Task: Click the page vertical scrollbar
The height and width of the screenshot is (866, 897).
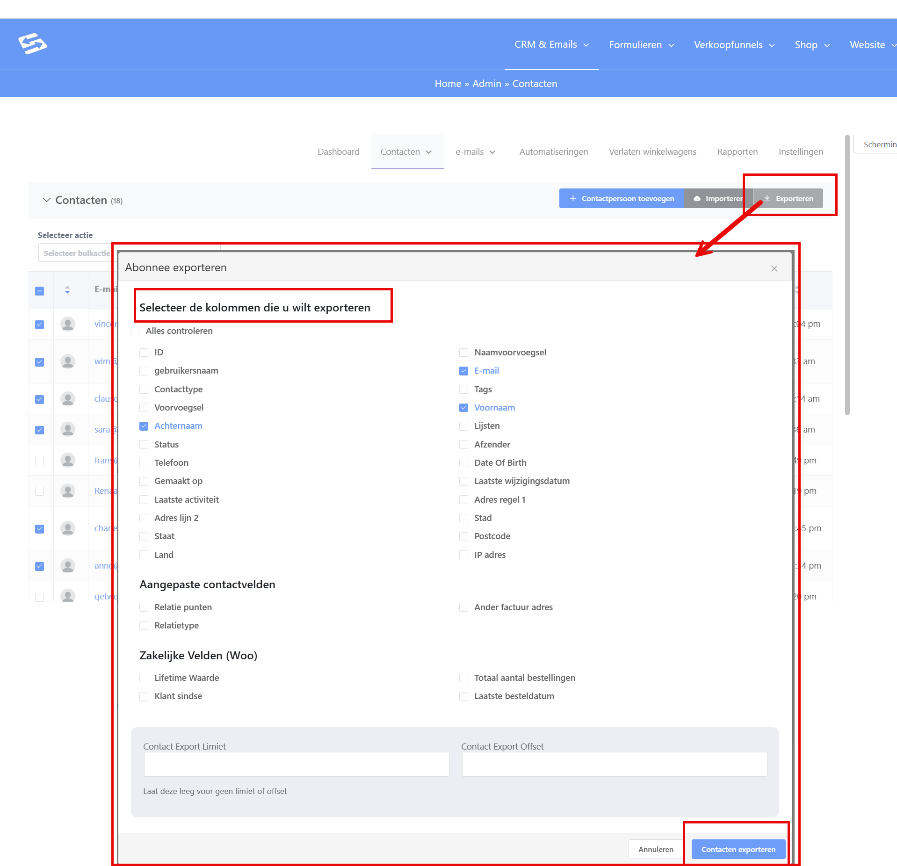Action: click(x=847, y=275)
